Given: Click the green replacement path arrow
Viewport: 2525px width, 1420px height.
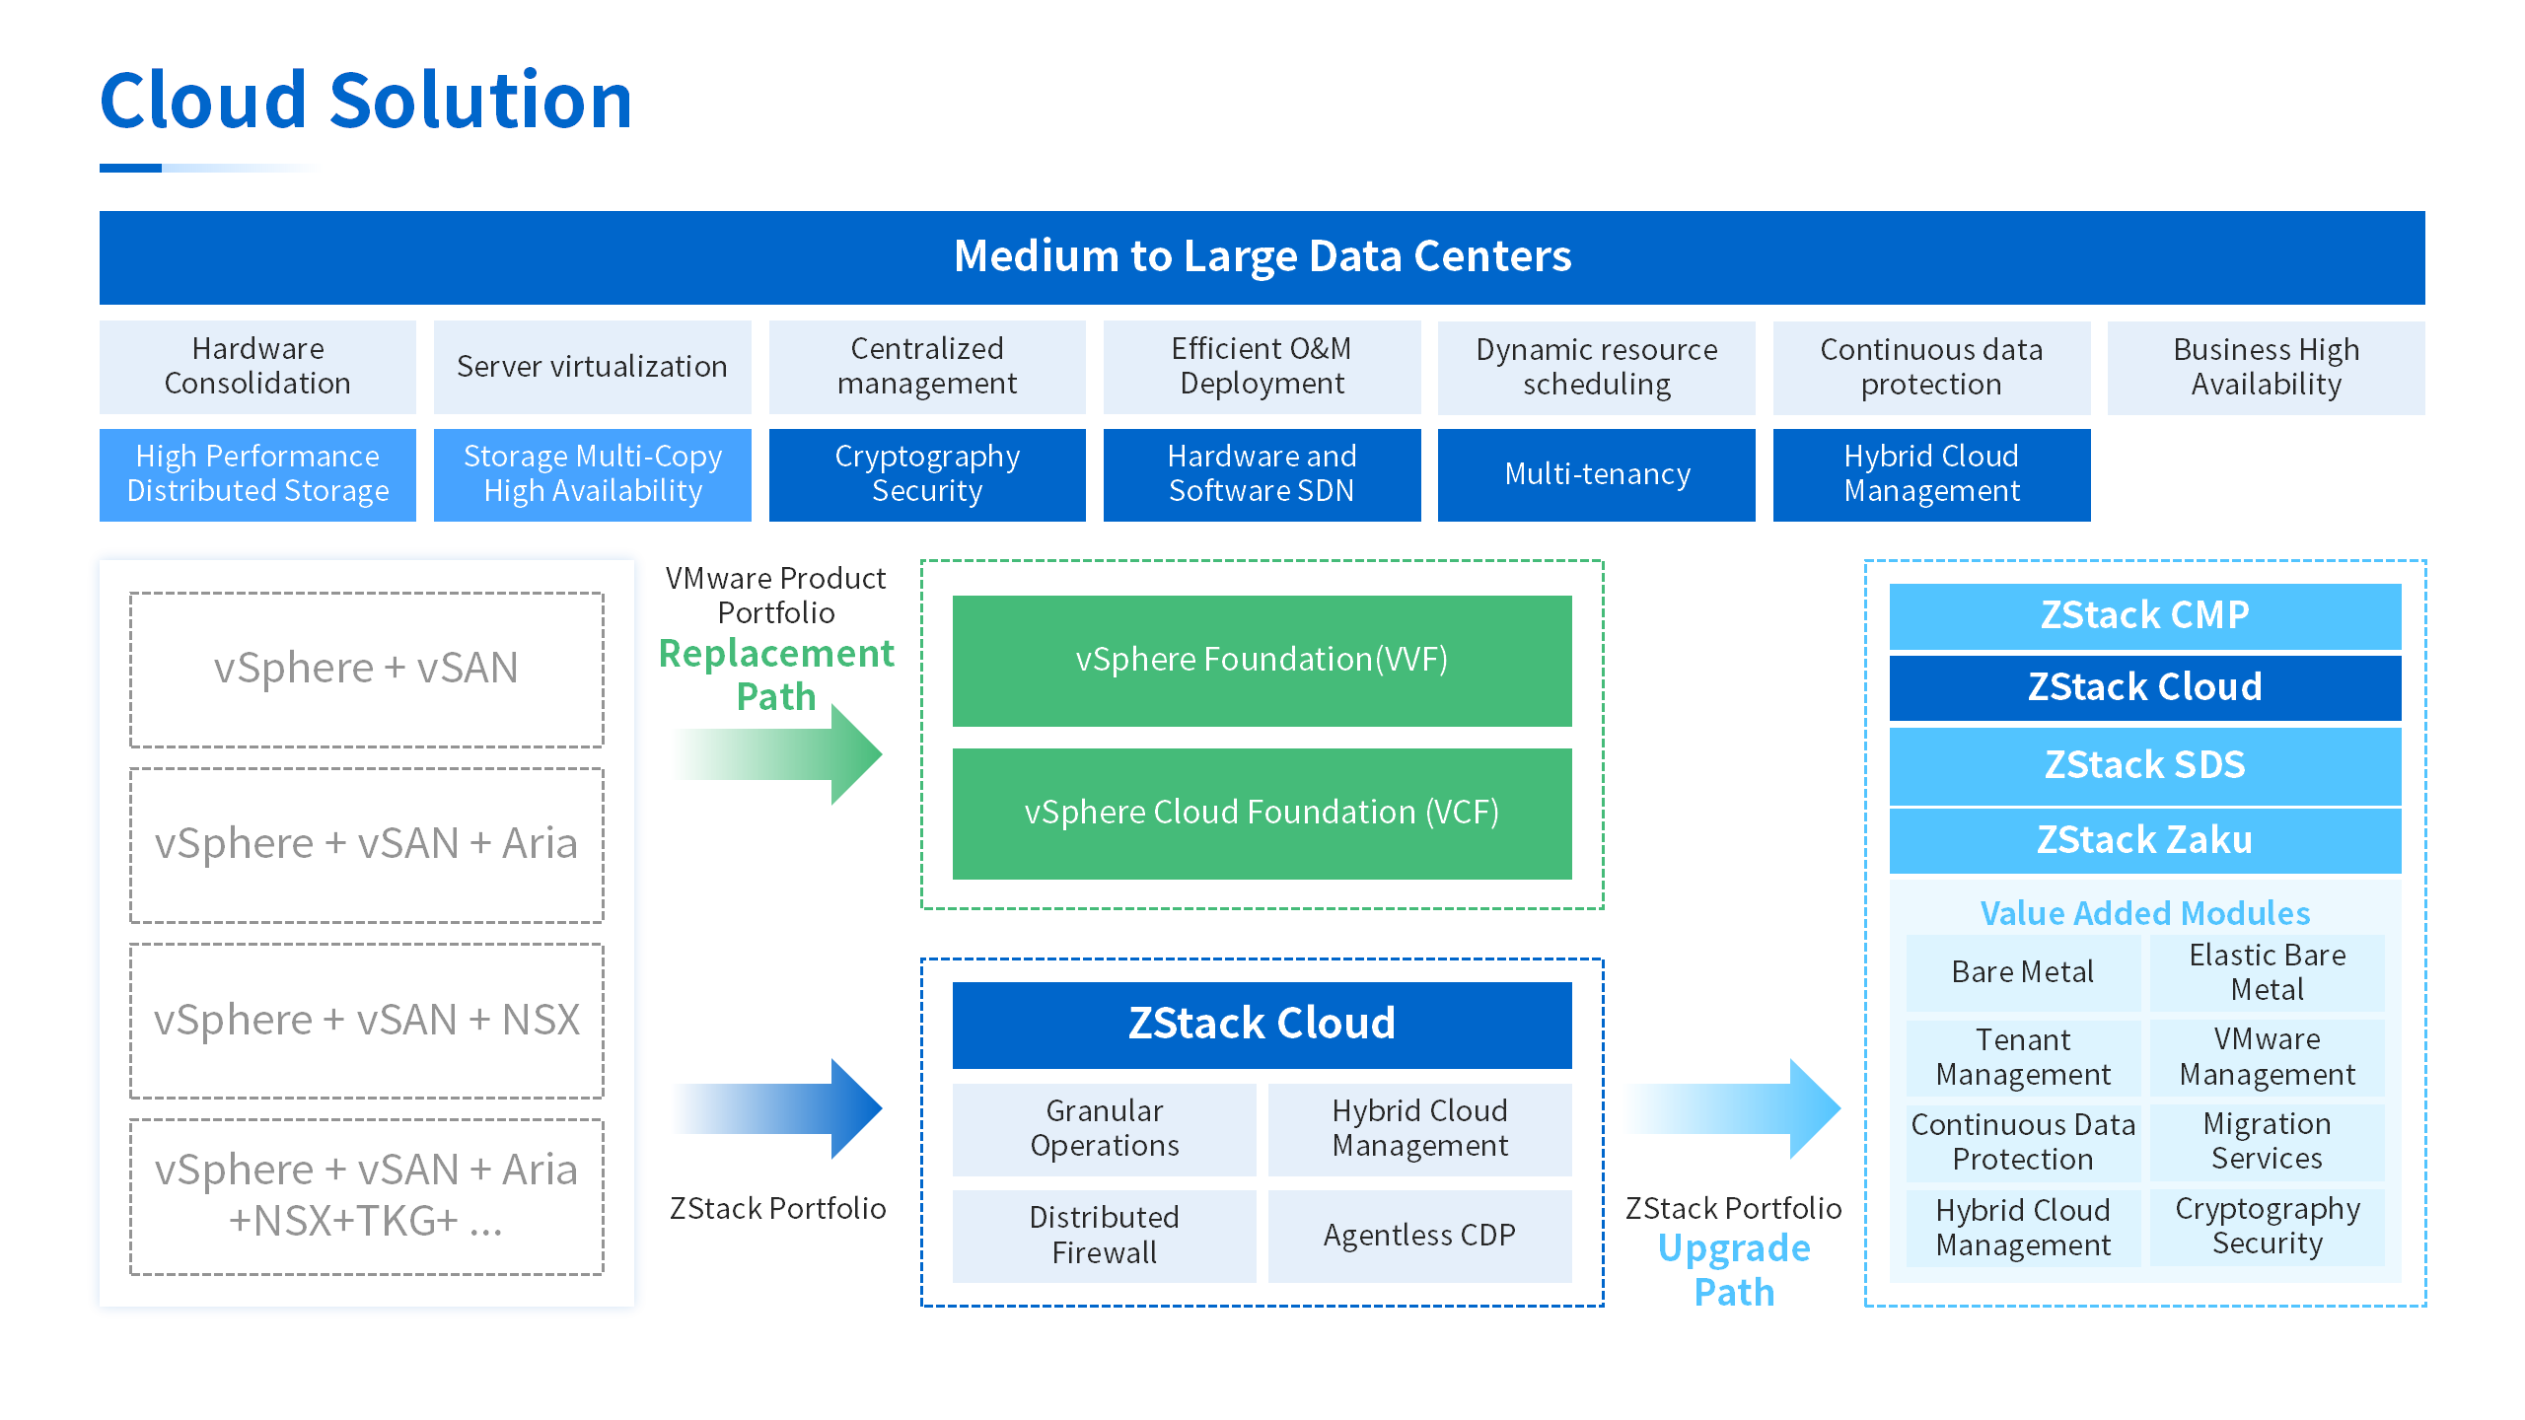Looking at the screenshot, I should (x=779, y=754).
